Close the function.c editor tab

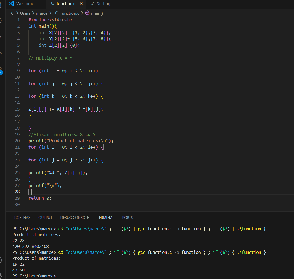point(81,3)
